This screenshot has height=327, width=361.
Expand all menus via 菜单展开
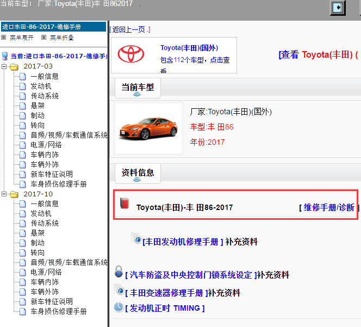22,38
